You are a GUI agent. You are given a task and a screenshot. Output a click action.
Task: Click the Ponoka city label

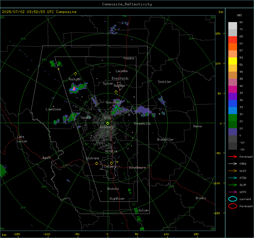[129, 58]
